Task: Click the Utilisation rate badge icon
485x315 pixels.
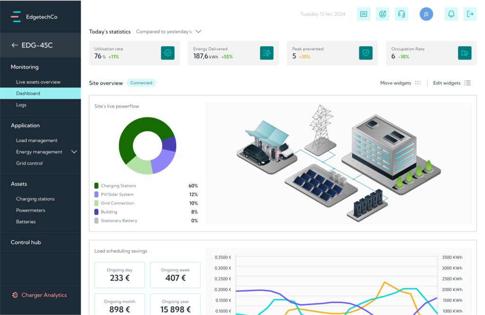Action: [168, 53]
